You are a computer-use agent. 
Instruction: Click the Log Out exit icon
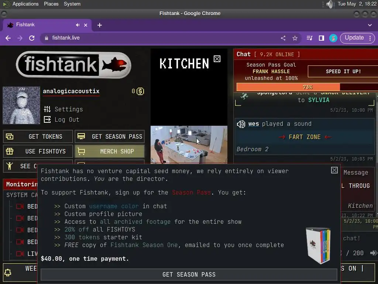coord(47,119)
